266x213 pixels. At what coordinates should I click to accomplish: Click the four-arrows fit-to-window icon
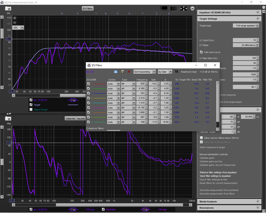pyautogui.click(x=183, y=8)
